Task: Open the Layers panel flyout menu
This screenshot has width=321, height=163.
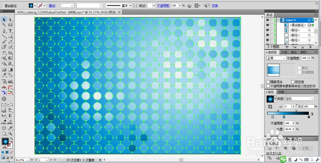Action: pos(315,15)
